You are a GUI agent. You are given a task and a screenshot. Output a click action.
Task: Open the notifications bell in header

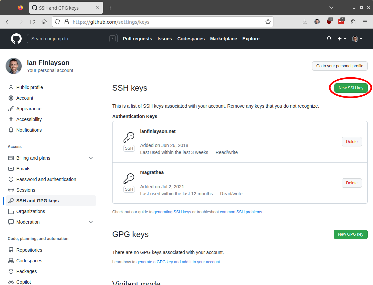click(x=329, y=39)
